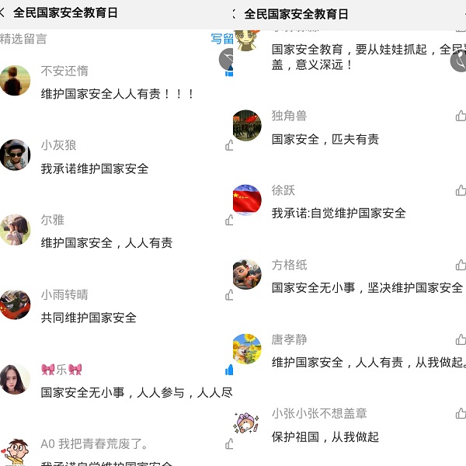Like 独角兽's comment

click(461, 116)
